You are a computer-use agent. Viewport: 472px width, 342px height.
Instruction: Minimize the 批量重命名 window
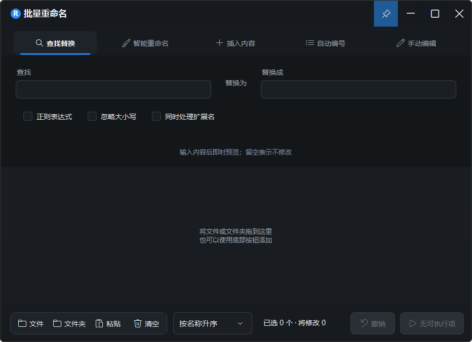[x=411, y=14]
